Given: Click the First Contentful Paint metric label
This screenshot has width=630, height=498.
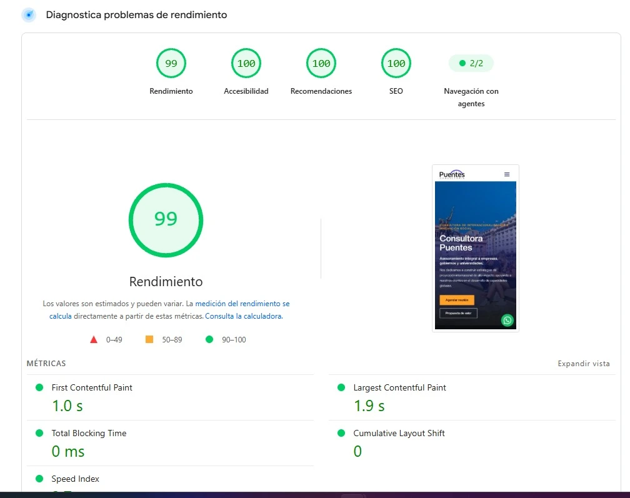Looking at the screenshot, I should (x=92, y=387).
